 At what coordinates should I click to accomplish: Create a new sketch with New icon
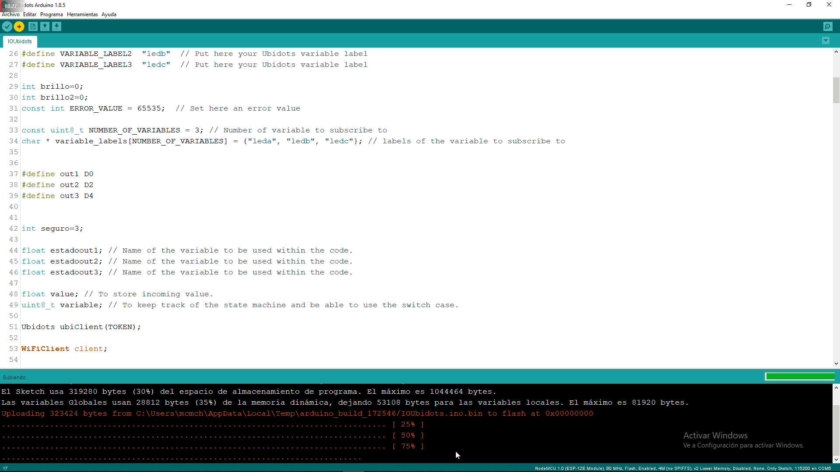pyautogui.click(x=33, y=27)
